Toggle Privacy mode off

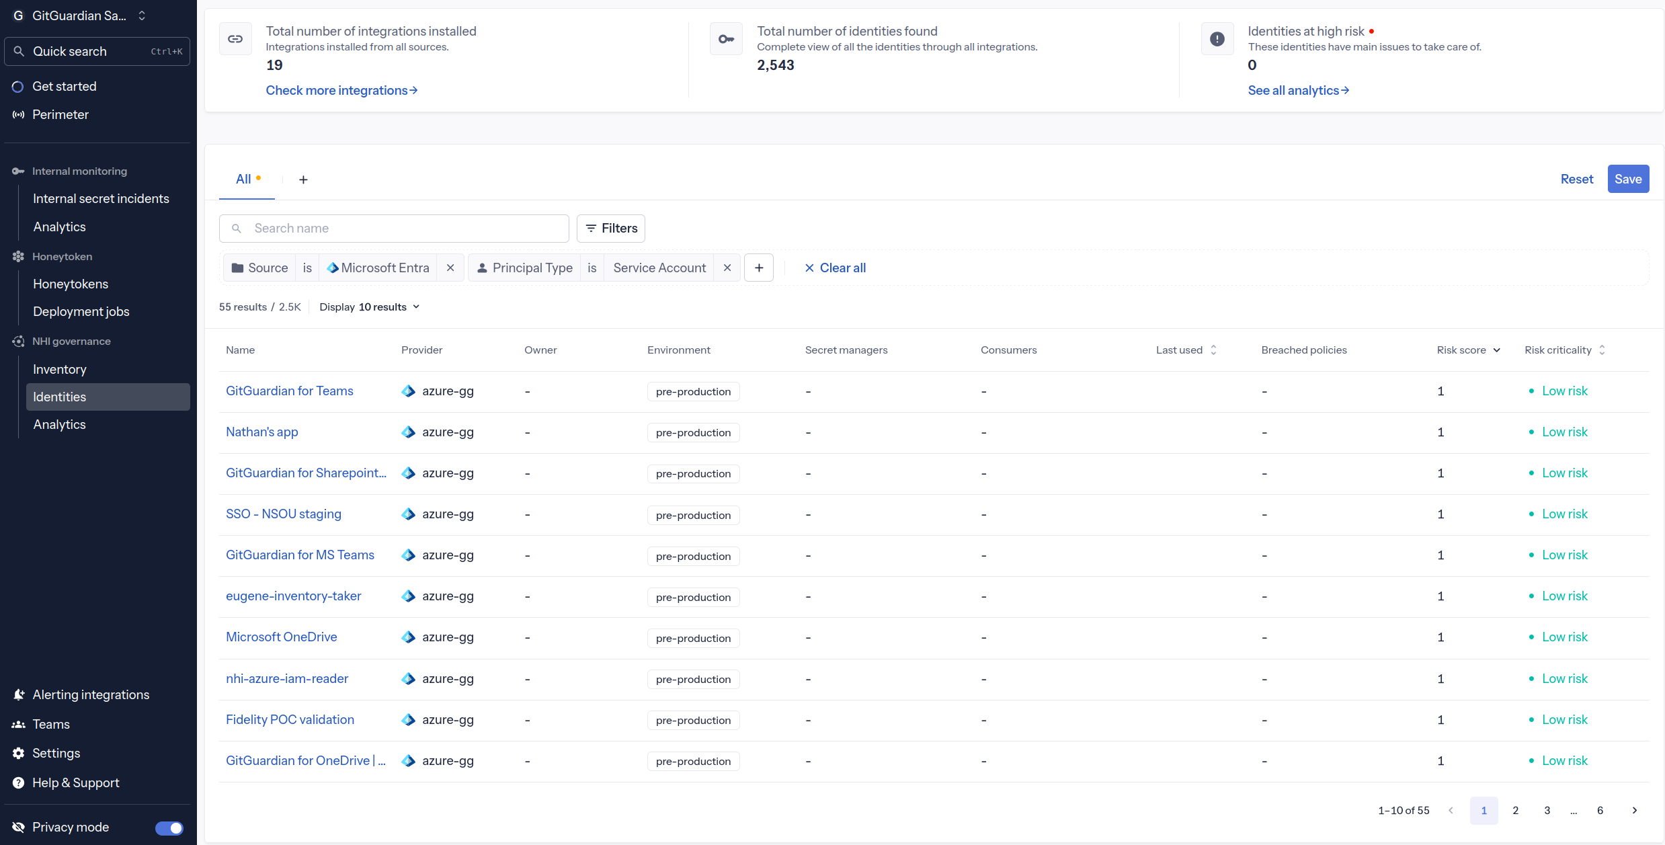click(169, 828)
